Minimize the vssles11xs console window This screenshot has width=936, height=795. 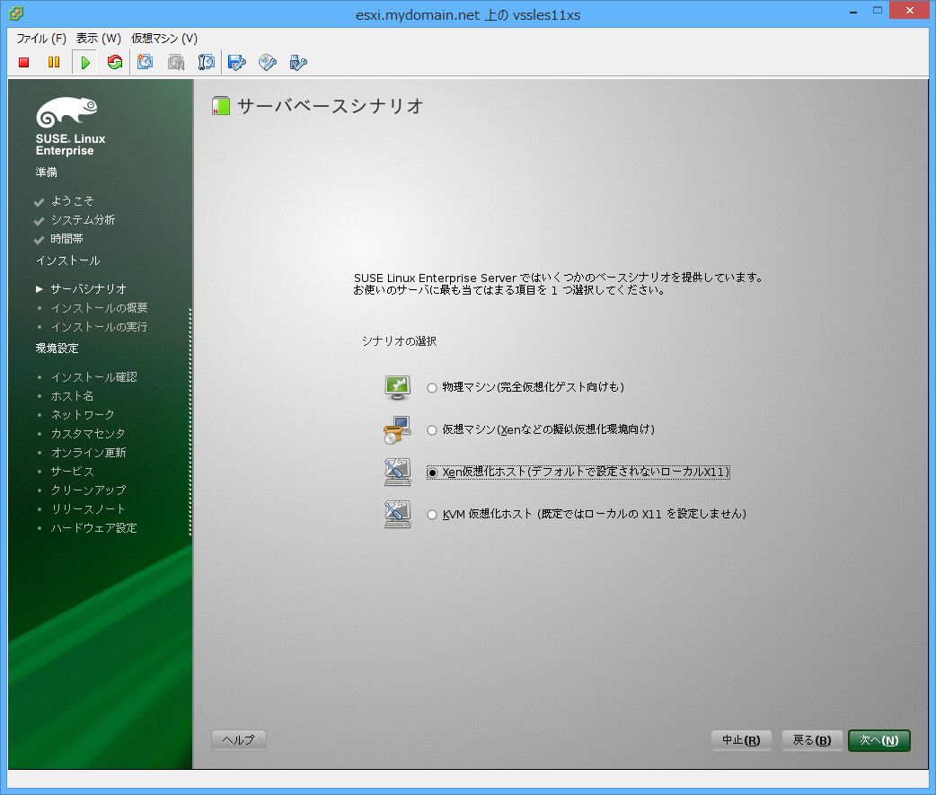(853, 11)
